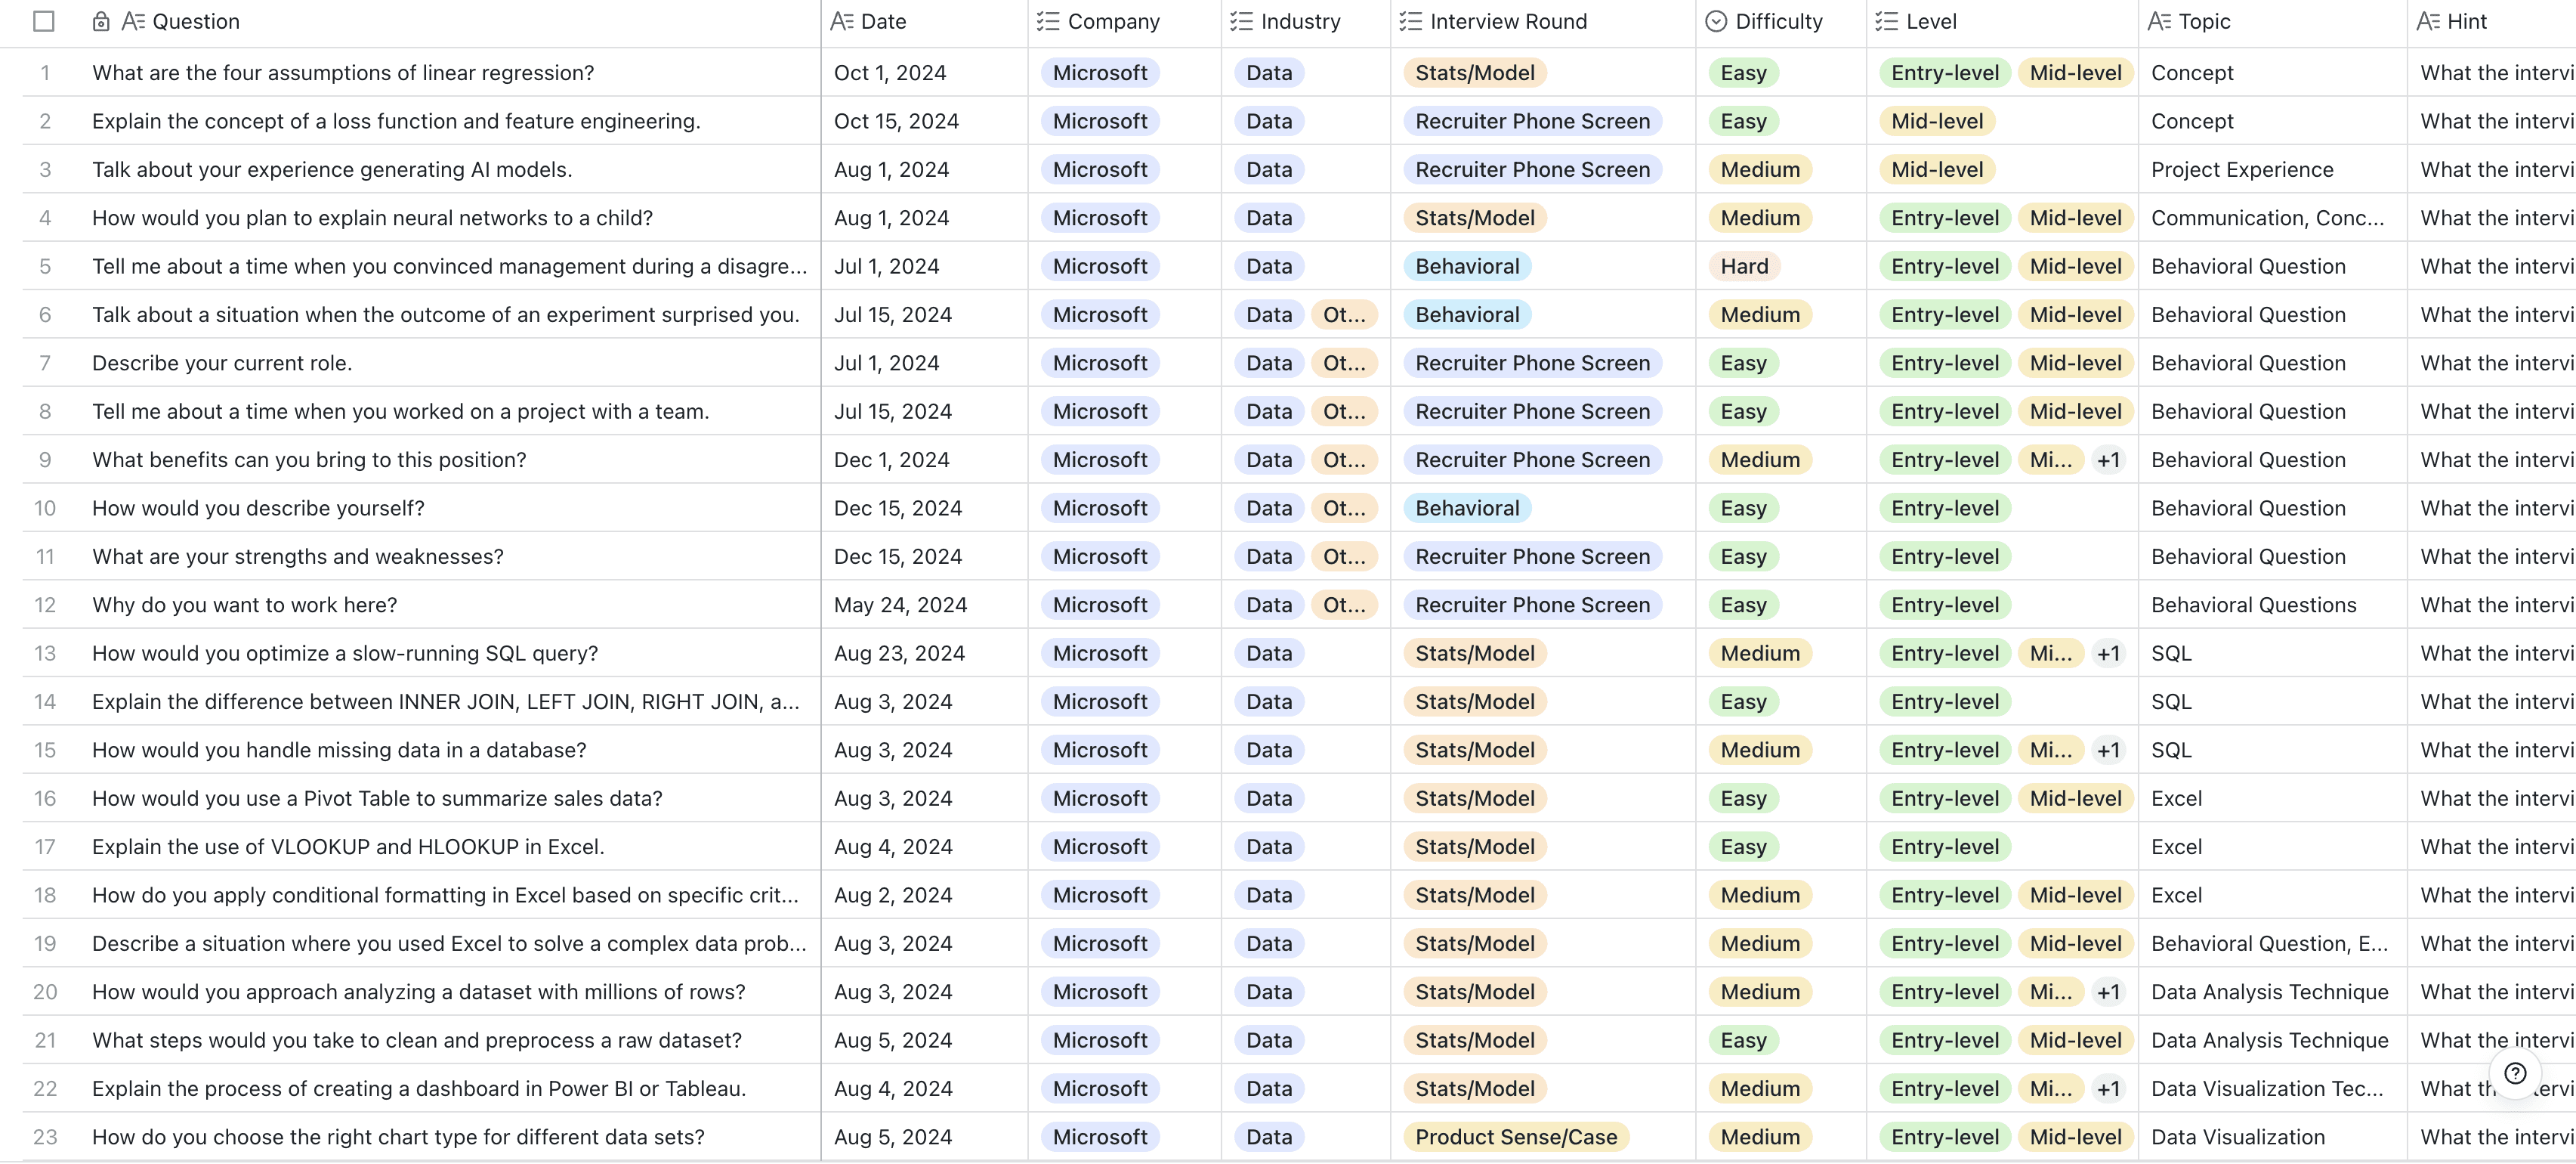Open the Hint column header menu
This screenshot has height=1164, width=2576.
(2466, 21)
